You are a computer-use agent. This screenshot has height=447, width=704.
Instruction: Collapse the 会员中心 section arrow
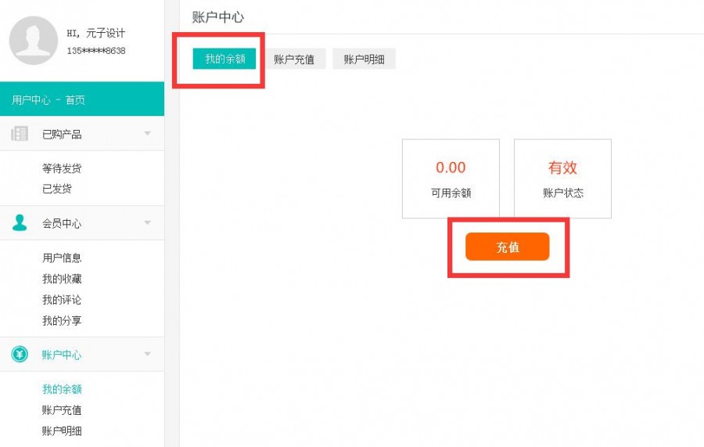147,223
